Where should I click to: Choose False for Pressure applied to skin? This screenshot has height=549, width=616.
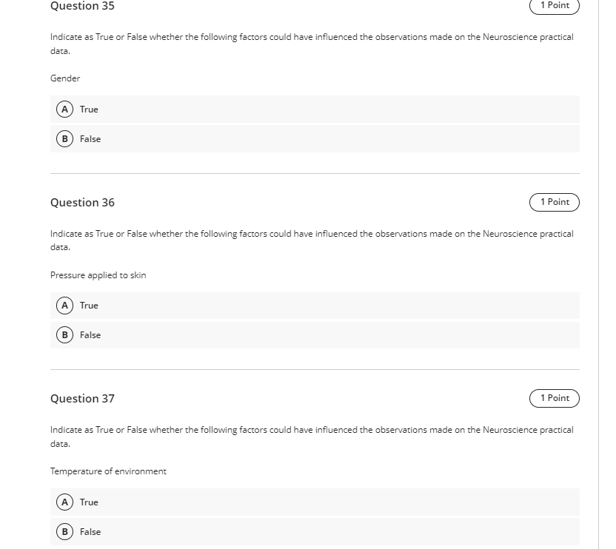[x=315, y=335]
